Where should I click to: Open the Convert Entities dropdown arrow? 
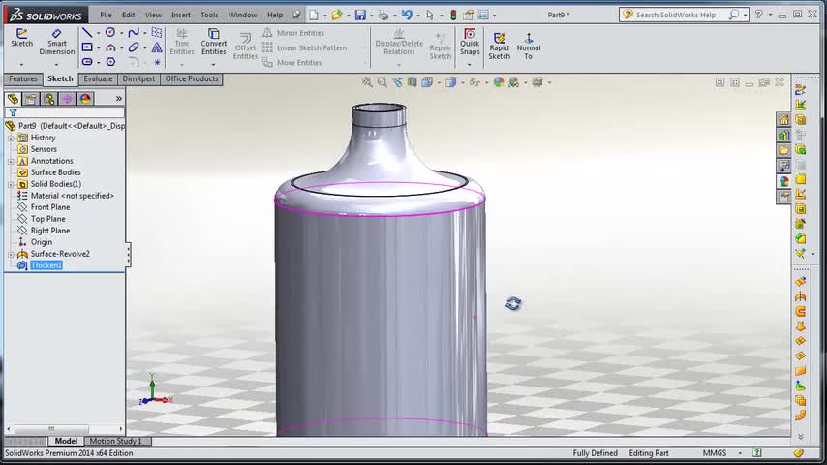coord(214,65)
